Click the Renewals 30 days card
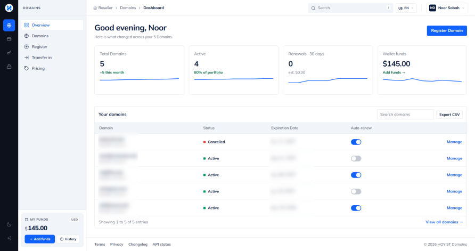Screen dimensions: 475x251 pyautogui.click(x=328, y=70)
